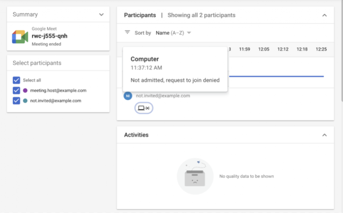343x213 pixels.
Task: Uncheck the Select all checkbox
Action: [16, 80]
